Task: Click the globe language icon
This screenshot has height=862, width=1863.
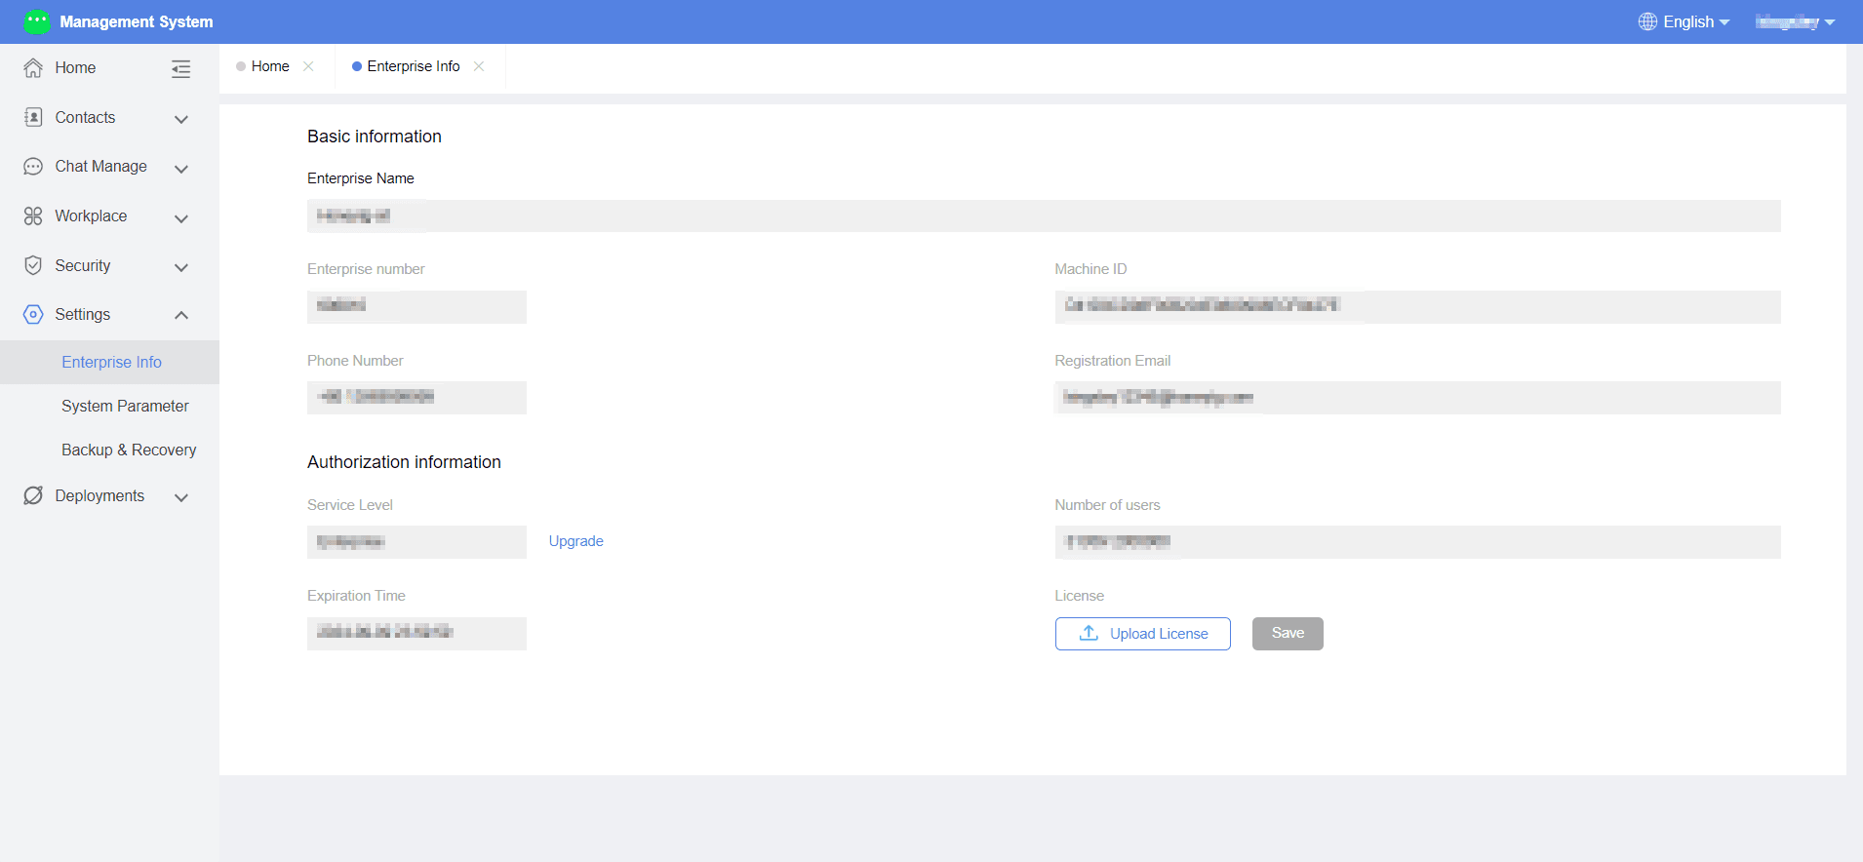Action: pyautogui.click(x=1647, y=21)
